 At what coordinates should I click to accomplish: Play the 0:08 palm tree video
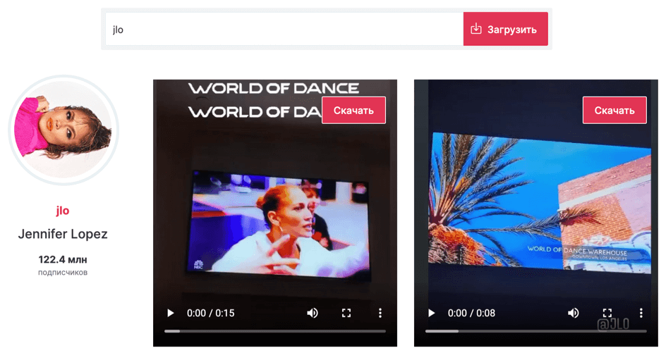pyautogui.click(x=431, y=313)
